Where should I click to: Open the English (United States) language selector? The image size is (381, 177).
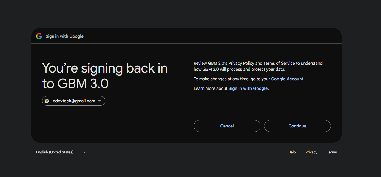(61, 152)
